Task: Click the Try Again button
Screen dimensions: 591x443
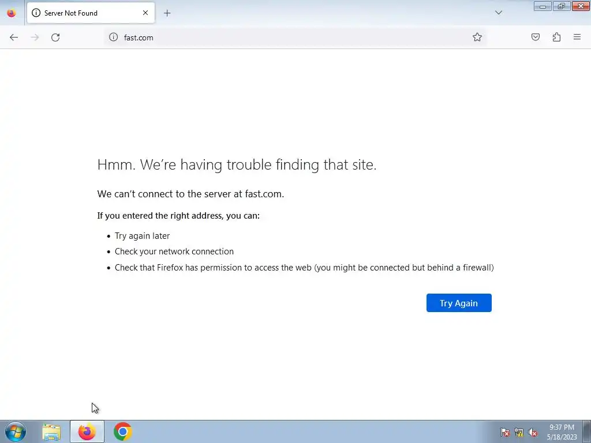Action: pos(459,303)
